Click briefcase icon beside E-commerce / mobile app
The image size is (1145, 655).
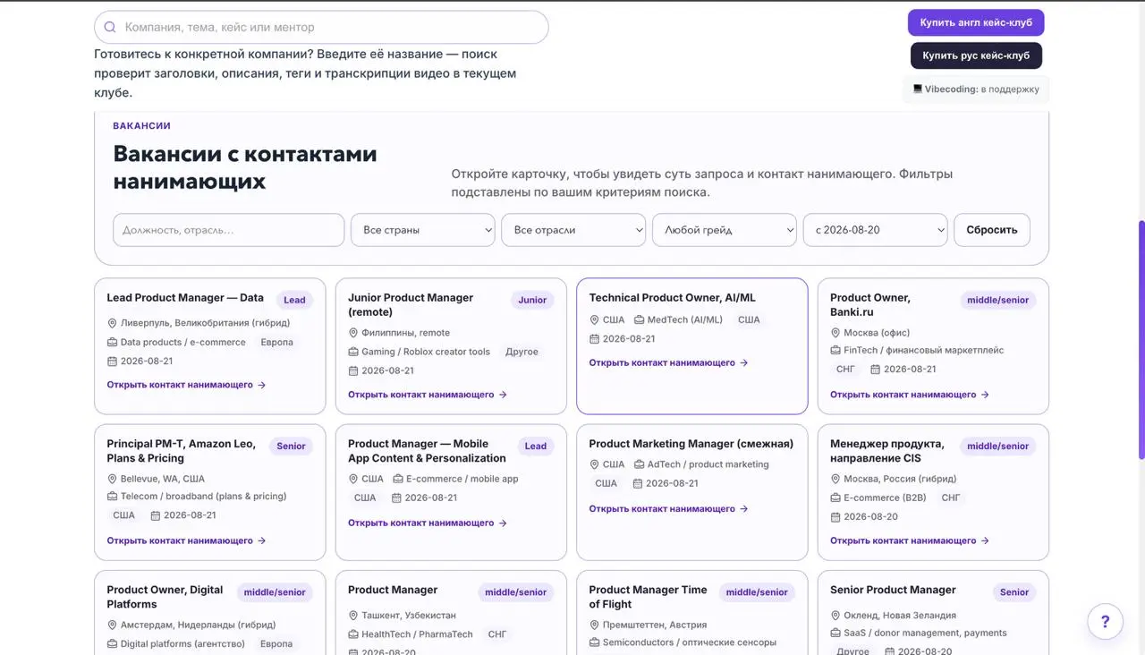coord(398,479)
